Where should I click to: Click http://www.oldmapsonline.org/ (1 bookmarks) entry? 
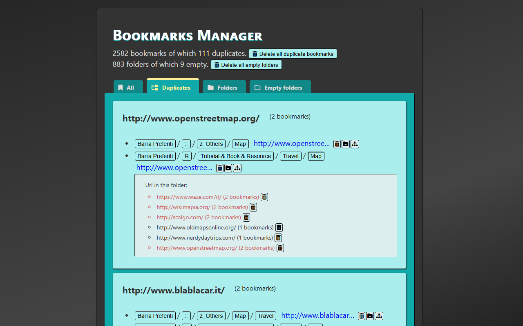215,227
